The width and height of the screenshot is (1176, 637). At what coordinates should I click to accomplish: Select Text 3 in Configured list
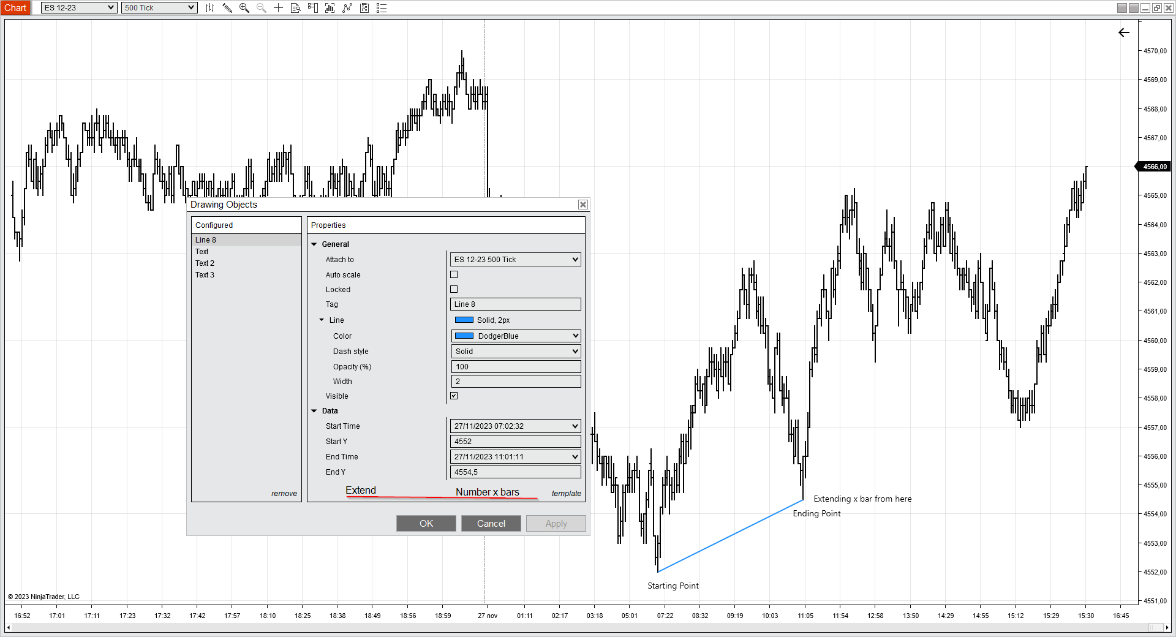click(246, 275)
